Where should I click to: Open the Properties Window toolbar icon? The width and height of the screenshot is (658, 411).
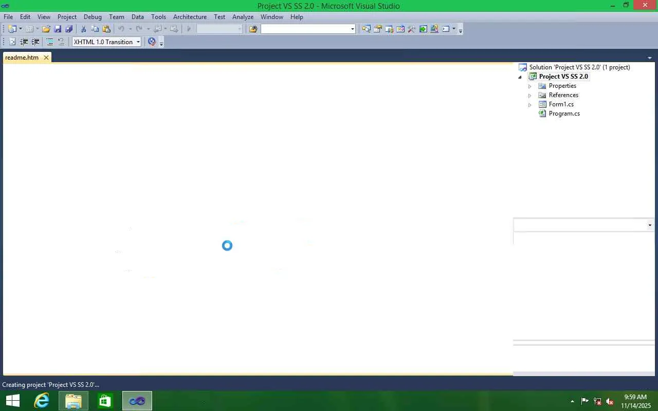click(x=378, y=29)
